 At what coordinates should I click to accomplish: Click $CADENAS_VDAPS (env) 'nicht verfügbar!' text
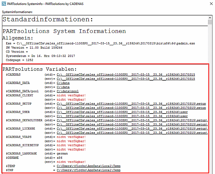71,141
